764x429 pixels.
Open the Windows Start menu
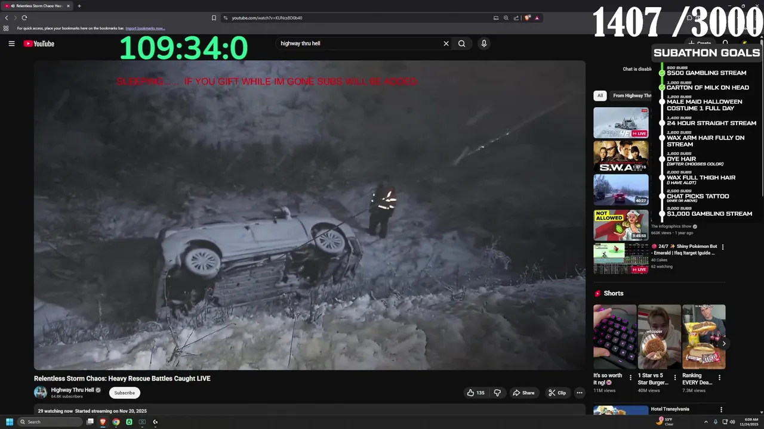point(10,422)
